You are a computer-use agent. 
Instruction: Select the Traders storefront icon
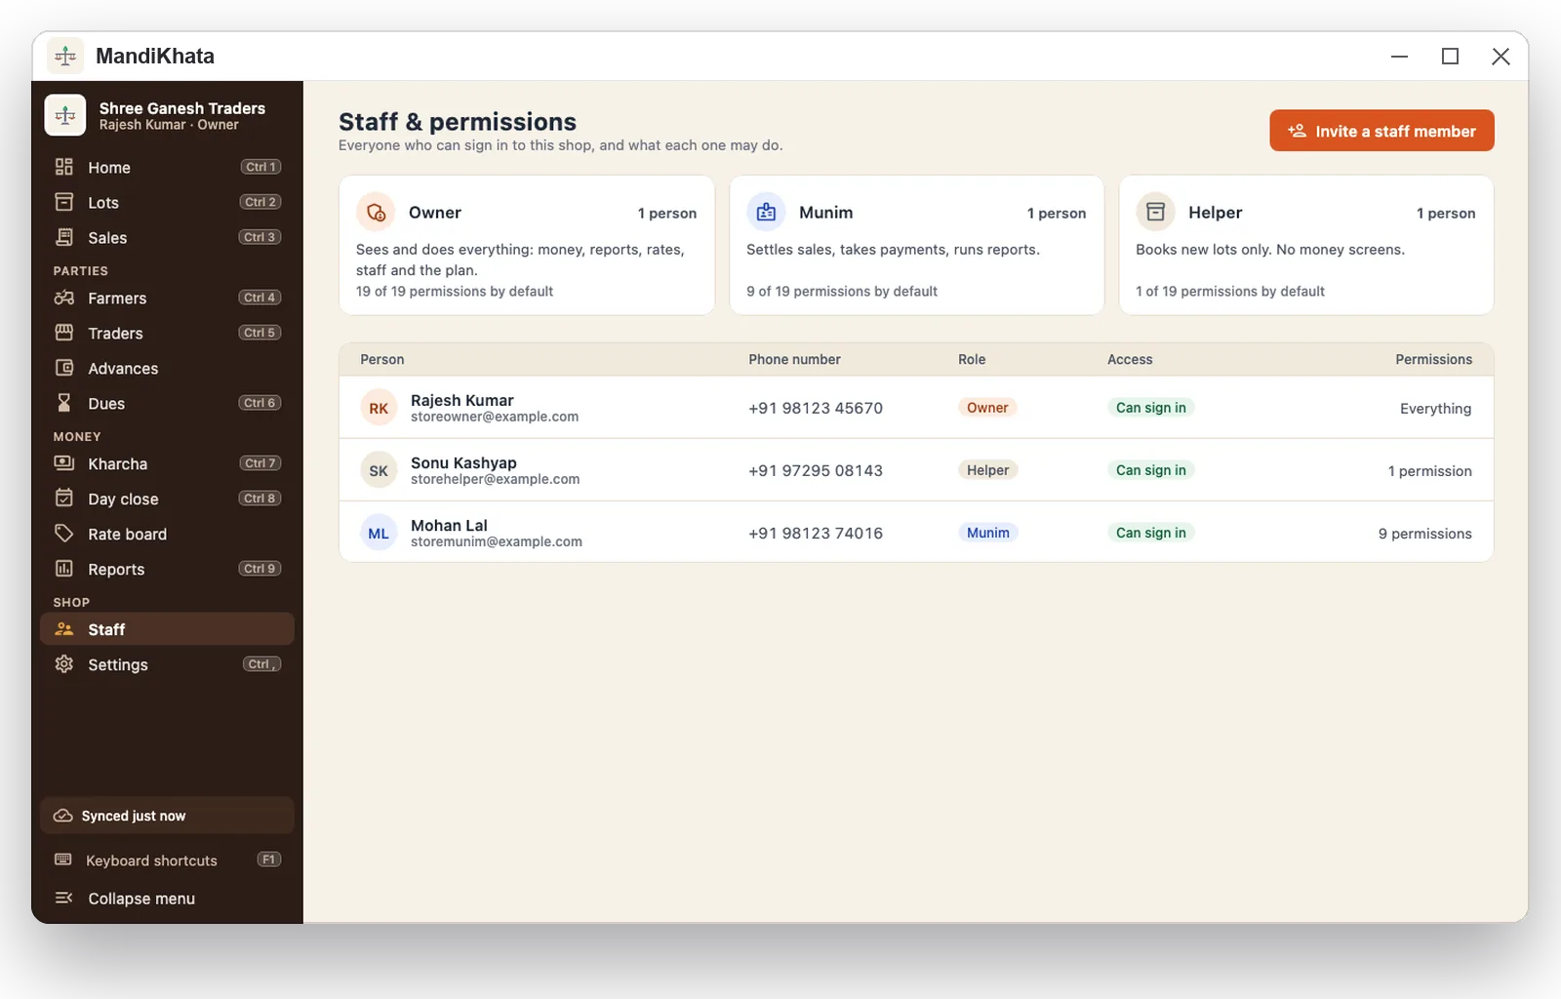coord(64,333)
